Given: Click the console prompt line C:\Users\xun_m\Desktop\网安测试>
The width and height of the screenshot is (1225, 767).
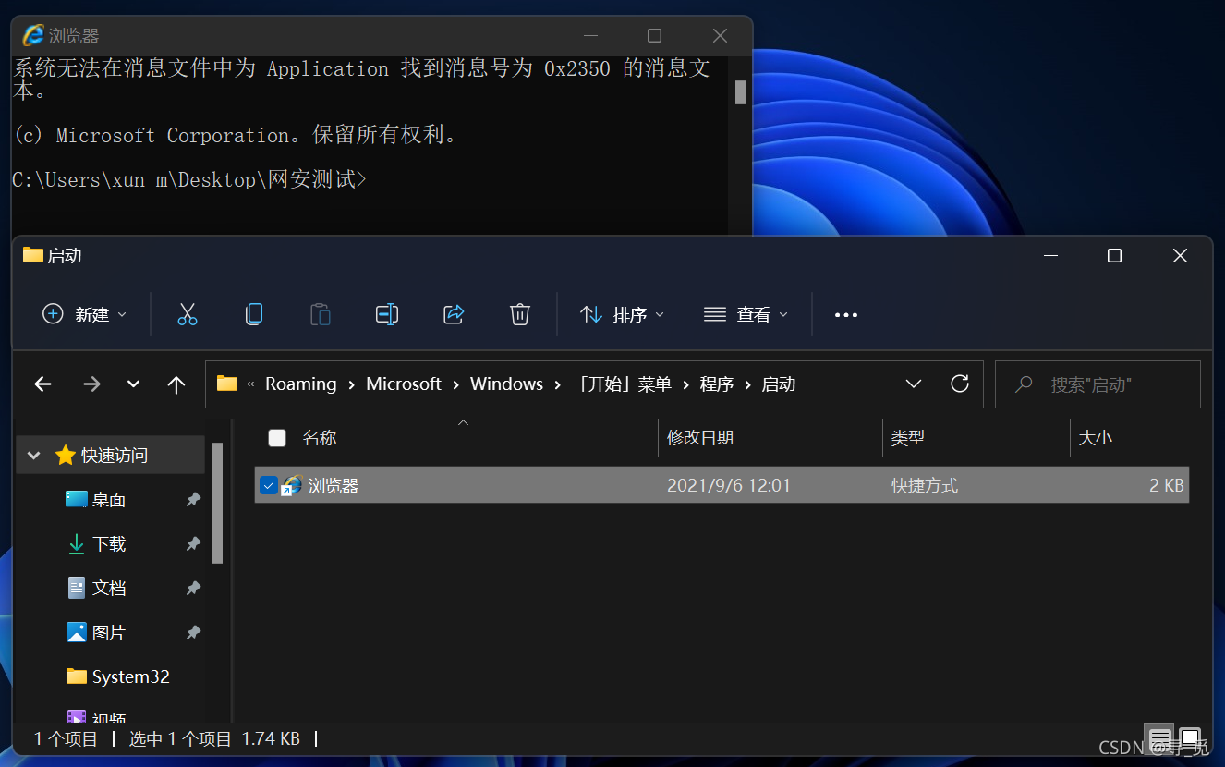Looking at the screenshot, I should [189, 179].
